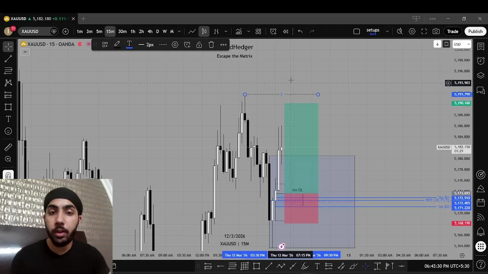
Task: Open the layout setup square icon
Action: point(356,31)
